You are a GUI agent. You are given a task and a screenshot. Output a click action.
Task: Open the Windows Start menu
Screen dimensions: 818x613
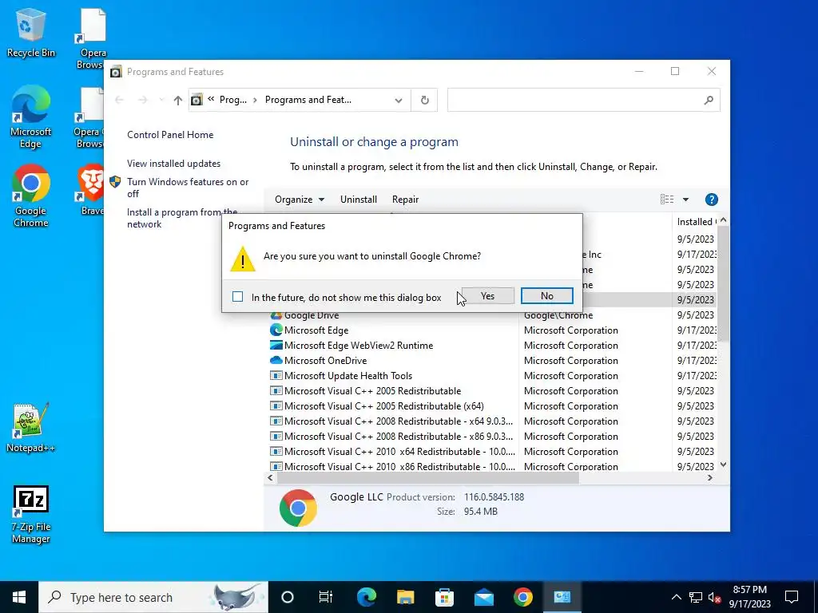pos(19,597)
